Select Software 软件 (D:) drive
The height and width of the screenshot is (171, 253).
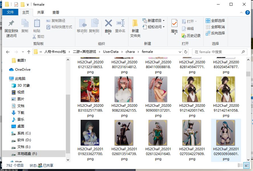point(21,140)
